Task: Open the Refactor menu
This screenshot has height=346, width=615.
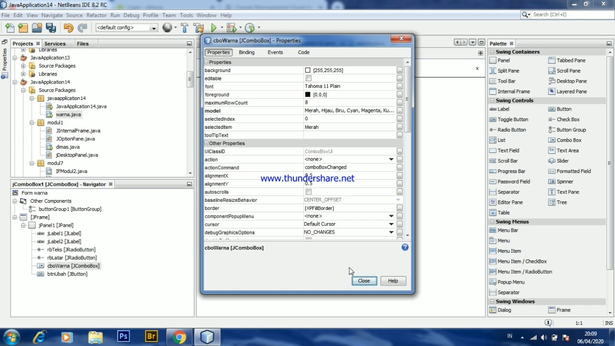Action: point(97,15)
